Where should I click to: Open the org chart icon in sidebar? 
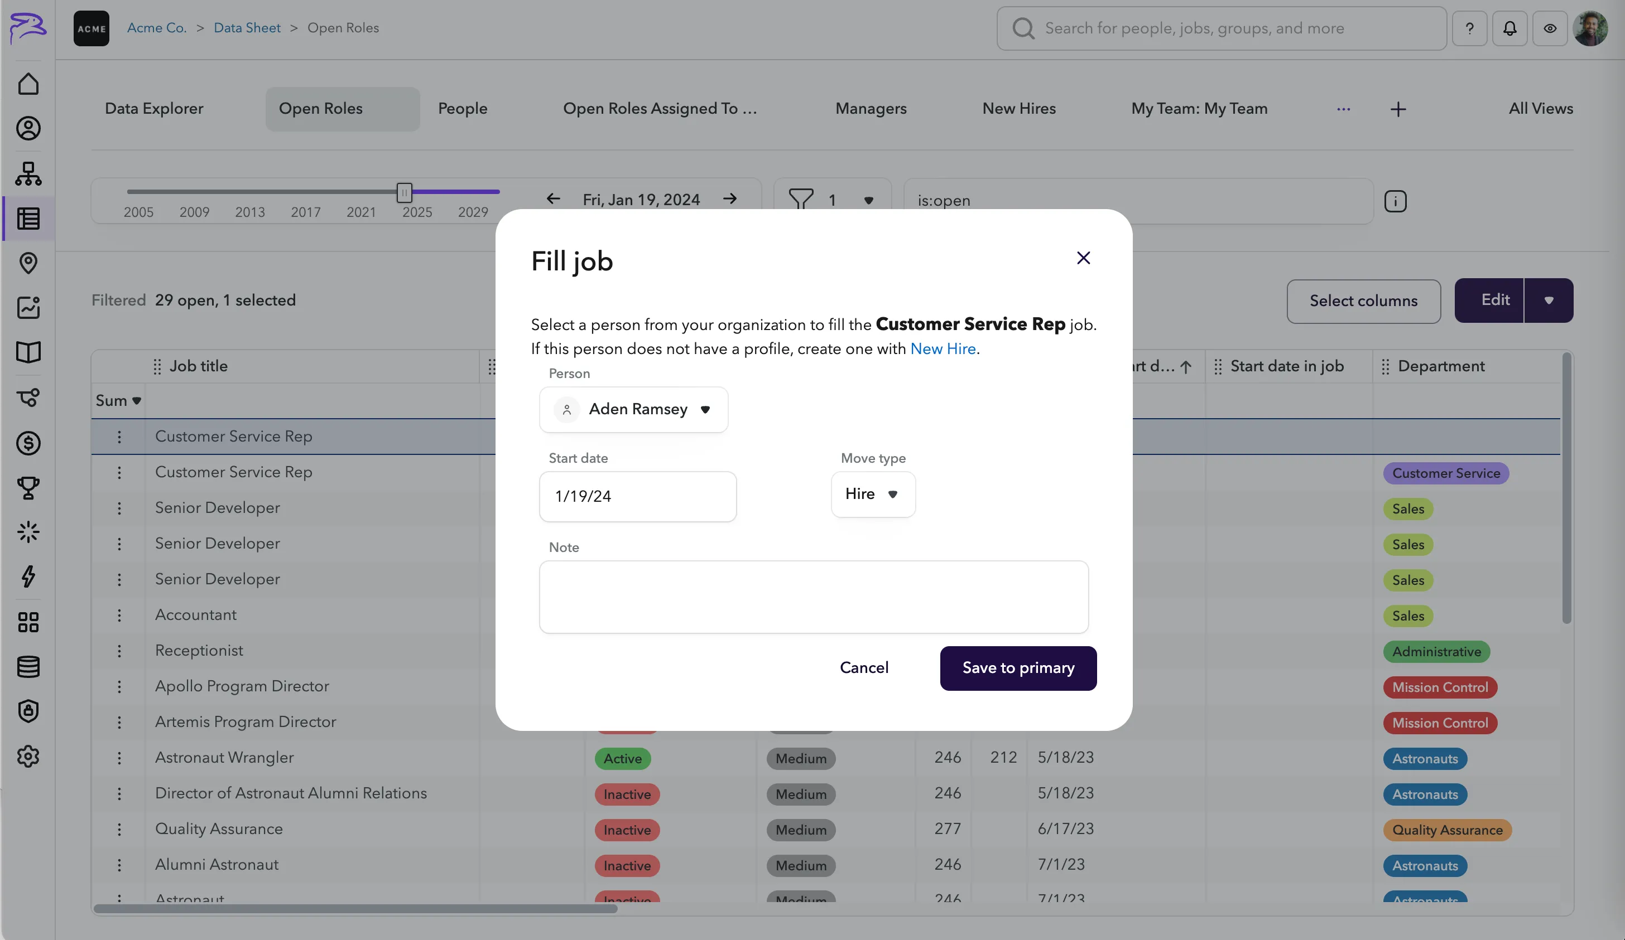coord(28,173)
